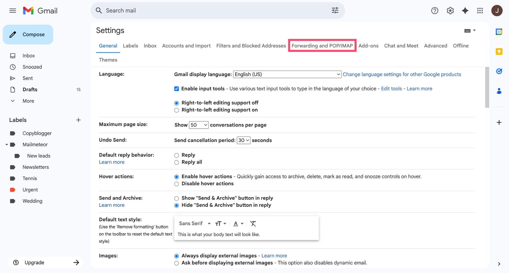Open search options filter icon
The width and height of the screenshot is (509, 273).
pyautogui.click(x=335, y=10)
